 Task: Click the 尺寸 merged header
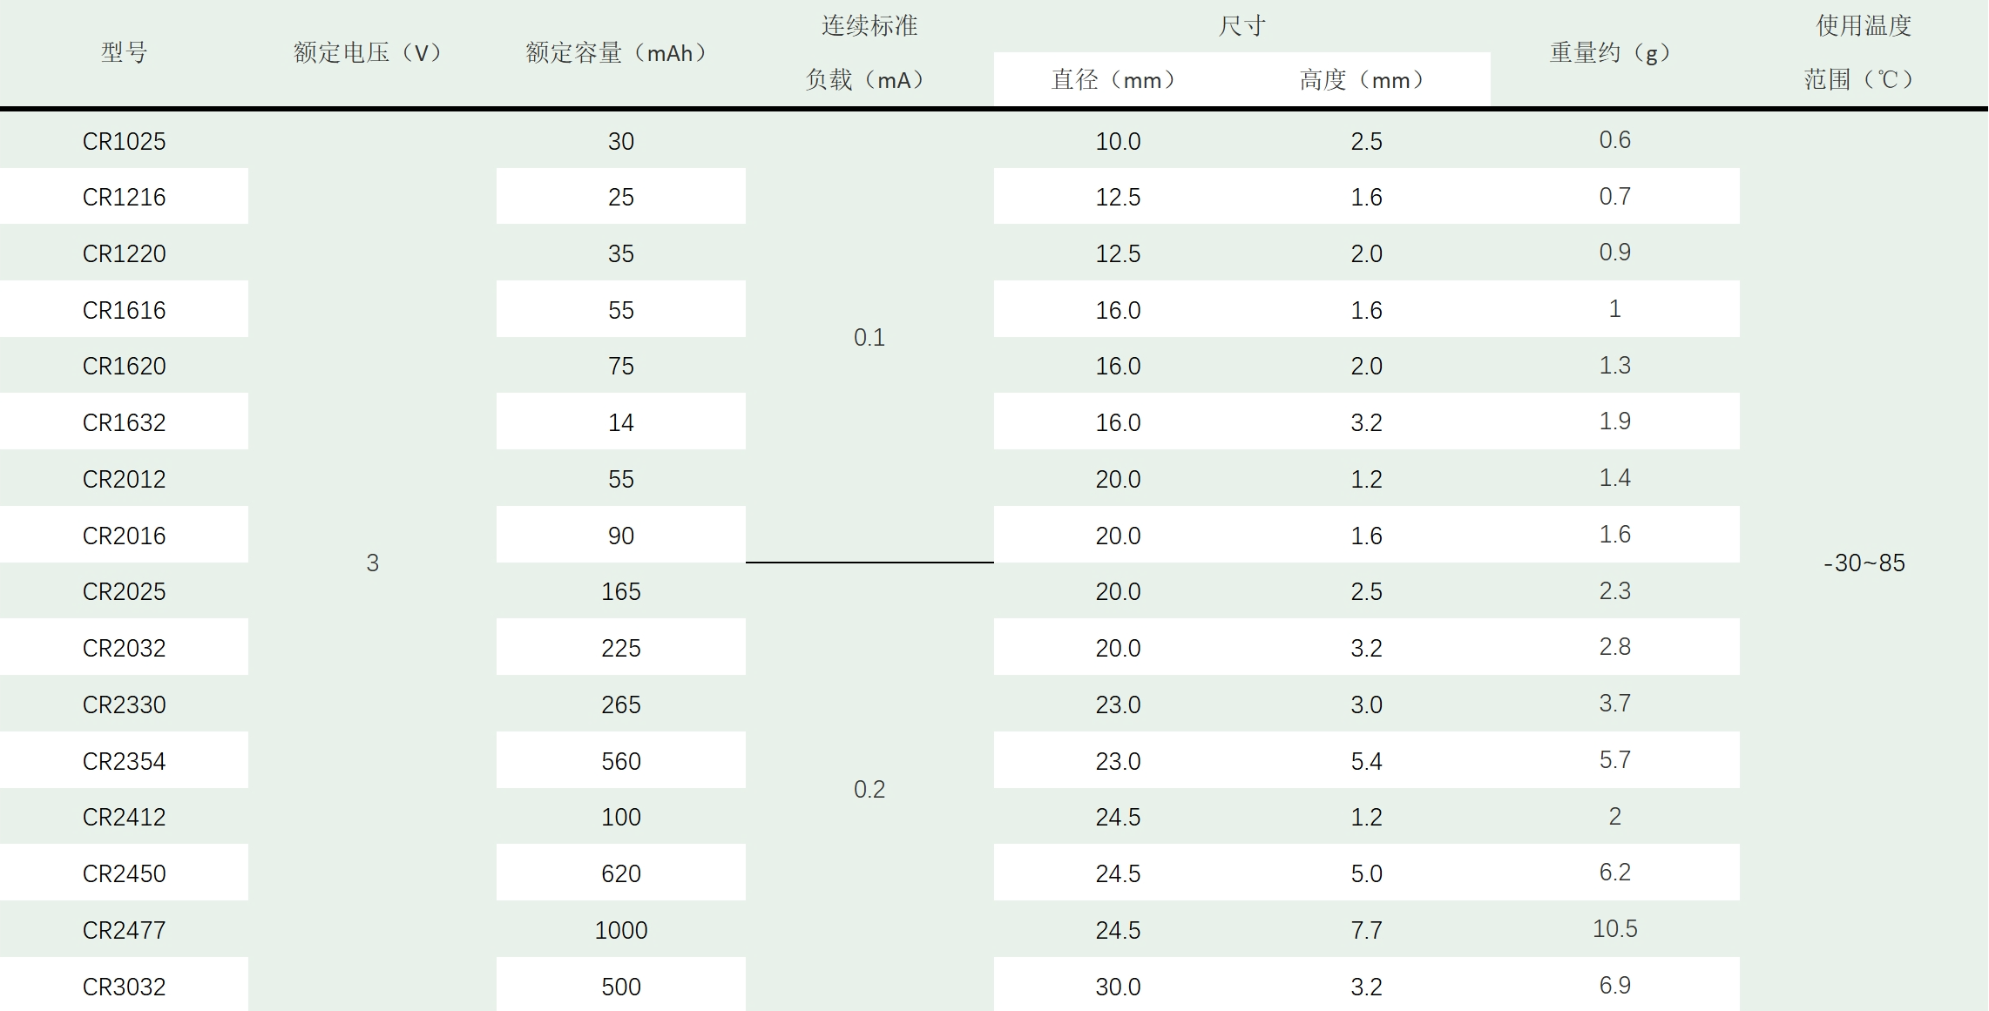tap(1241, 26)
